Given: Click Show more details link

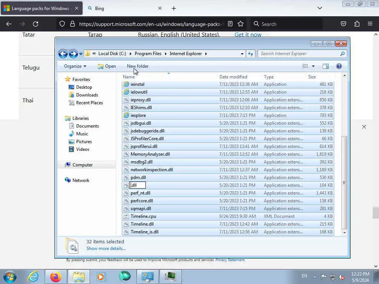Looking at the screenshot, I should coord(106,248).
